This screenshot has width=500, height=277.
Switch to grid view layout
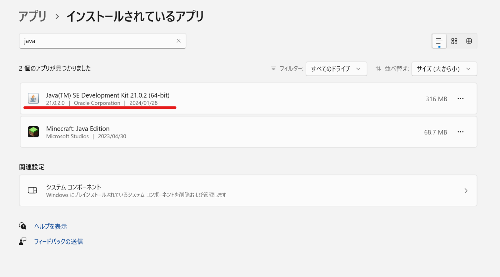click(x=469, y=41)
